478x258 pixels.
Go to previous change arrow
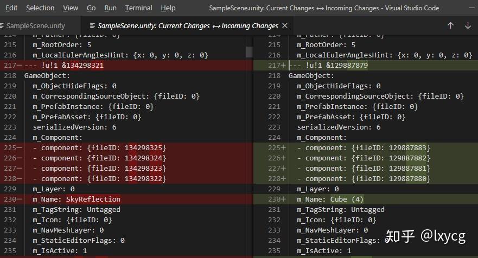click(x=450, y=25)
